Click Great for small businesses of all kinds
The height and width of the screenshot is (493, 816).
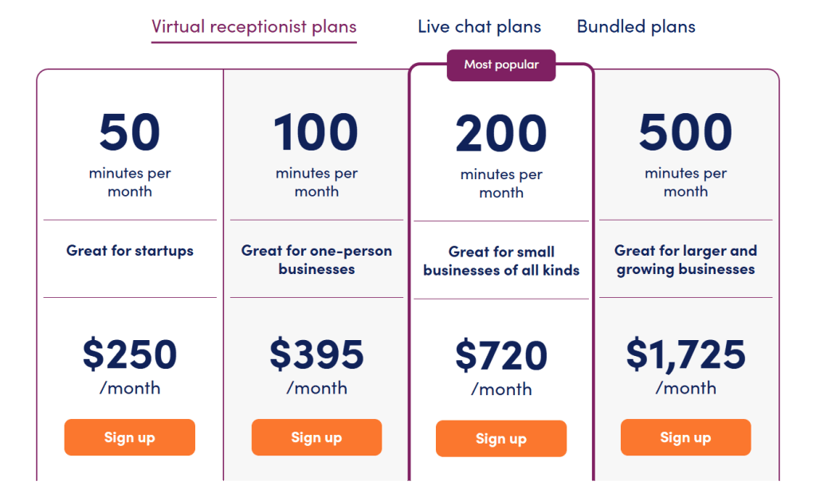click(501, 261)
